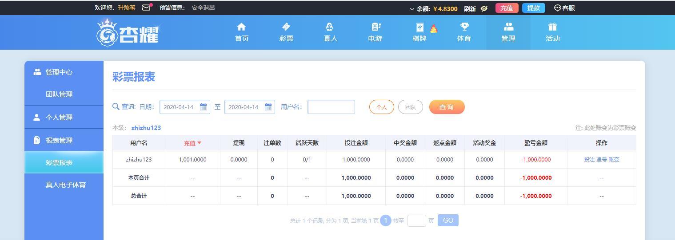Sort by 充值 column header
Viewport: 675px width, 240px height.
pyautogui.click(x=192, y=143)
